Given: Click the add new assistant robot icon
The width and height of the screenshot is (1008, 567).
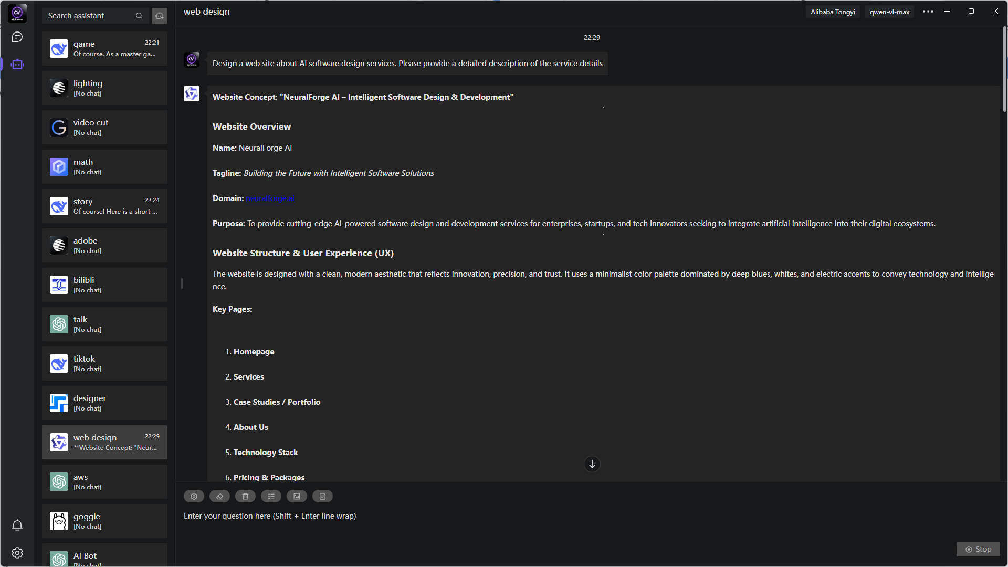Looking at the screenshot, I should [160, 16].
